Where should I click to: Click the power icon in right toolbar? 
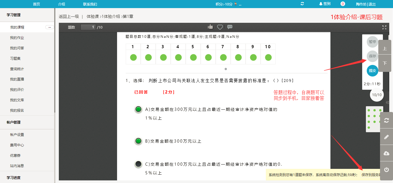click(x=386, y=170)
